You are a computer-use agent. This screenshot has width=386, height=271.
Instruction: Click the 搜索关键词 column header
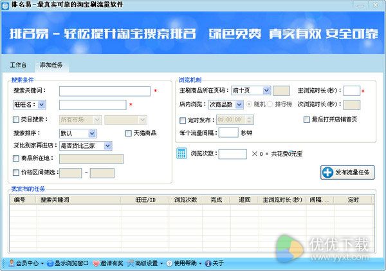[x=78, y=200]
